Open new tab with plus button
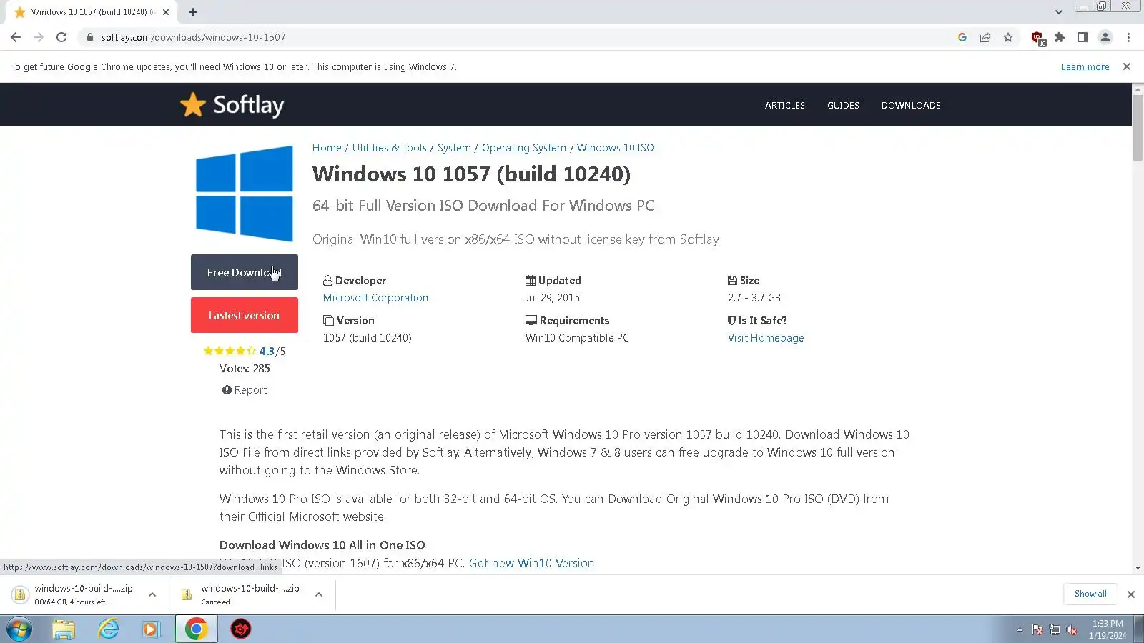The height and width of the screenshot is (643, 1144). pyautogui.click(x=193, y=12)
